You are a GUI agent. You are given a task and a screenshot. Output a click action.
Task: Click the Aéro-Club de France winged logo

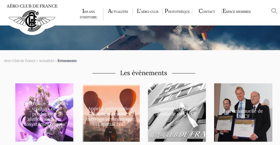coord(32,21)
